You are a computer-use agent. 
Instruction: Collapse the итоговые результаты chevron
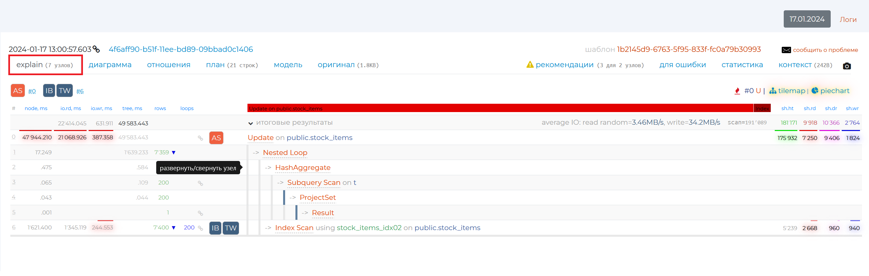click(x=250, y=123)
